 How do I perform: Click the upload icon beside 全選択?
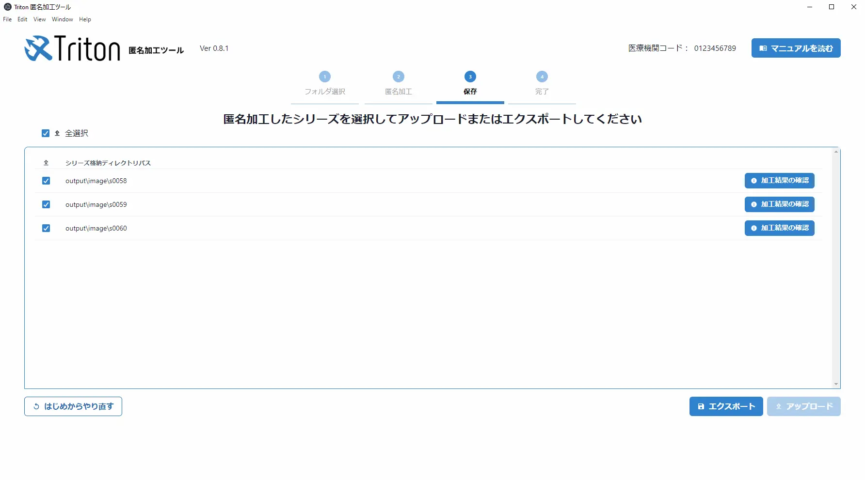(x=56, y=133)
